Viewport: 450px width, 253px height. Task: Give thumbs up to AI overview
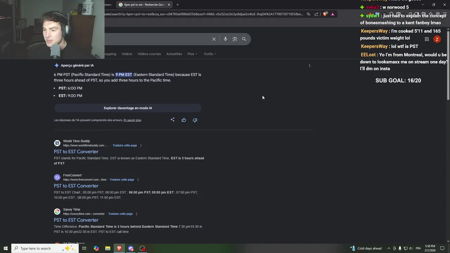point(184,120)
